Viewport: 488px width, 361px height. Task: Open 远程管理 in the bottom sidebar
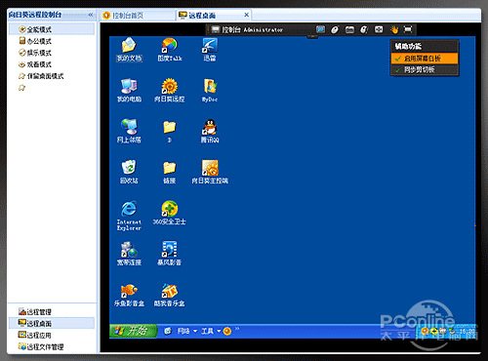[x=35, y=312]
